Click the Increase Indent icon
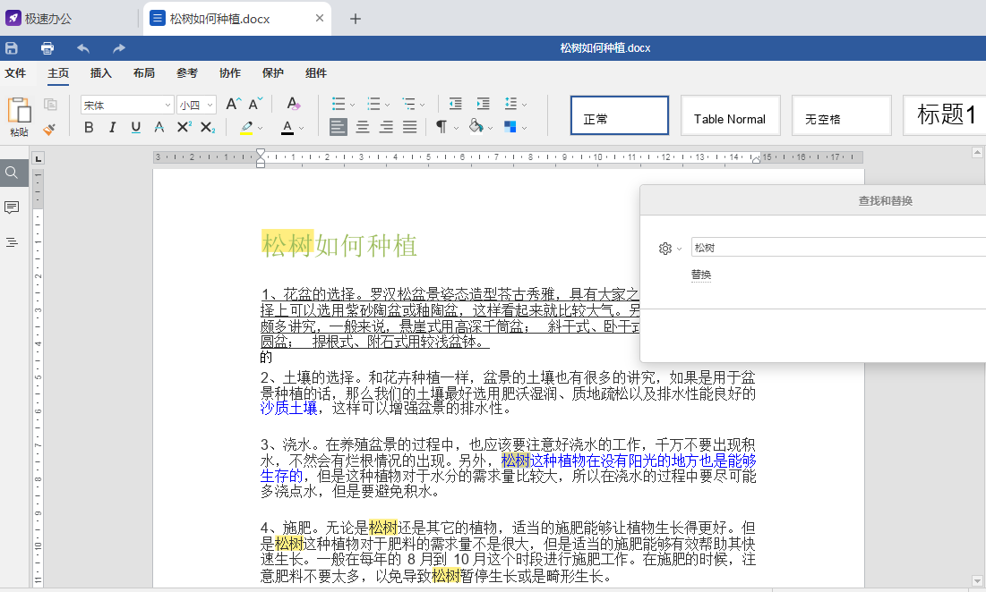This screenshot has height=592, width=986. click(483, 104)
